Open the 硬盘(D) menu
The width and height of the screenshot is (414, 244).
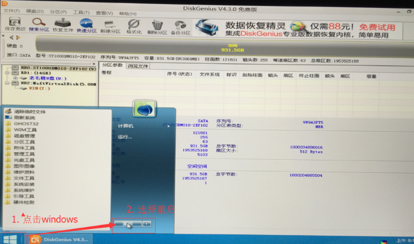tap(35, 11)
